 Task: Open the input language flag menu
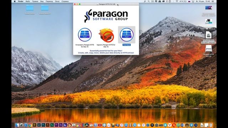pyautogui.click(x=189, y=1)
